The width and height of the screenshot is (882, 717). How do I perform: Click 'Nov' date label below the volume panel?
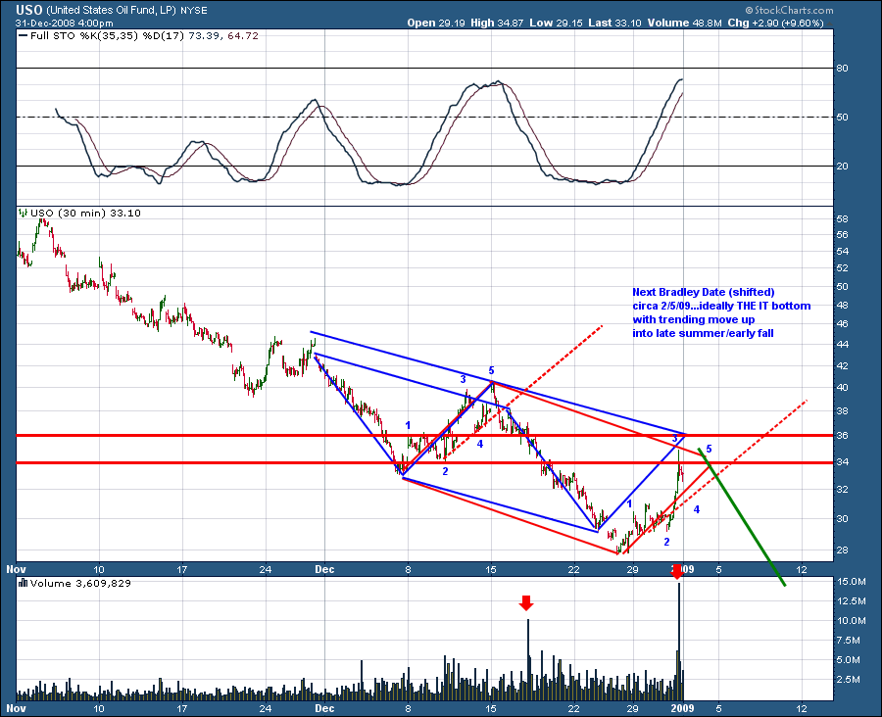[17, 708]
